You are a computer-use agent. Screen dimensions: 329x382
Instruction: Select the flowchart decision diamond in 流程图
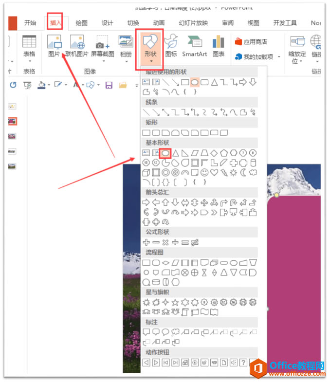pos(165,263)
